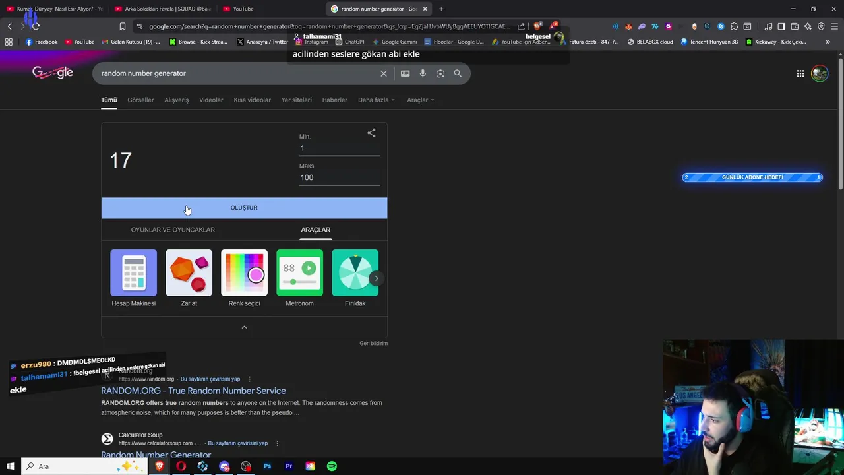This screenshot has height=475, width=844.
Task: Open Opera from the taskbar
Action: tap(181, 466)
